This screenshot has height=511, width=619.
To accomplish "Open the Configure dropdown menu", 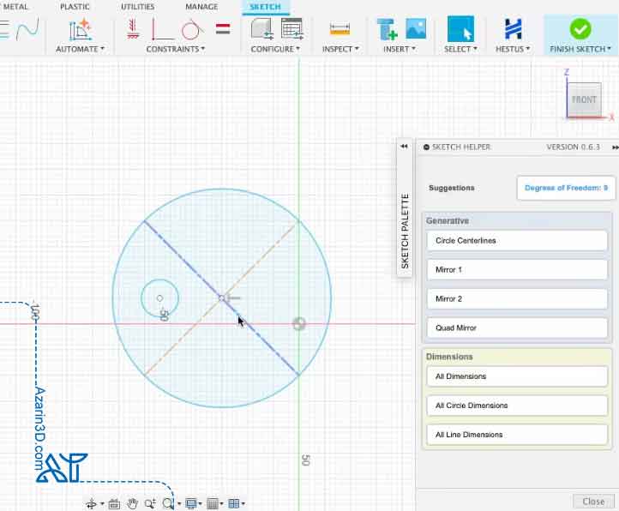I will 274,49.
